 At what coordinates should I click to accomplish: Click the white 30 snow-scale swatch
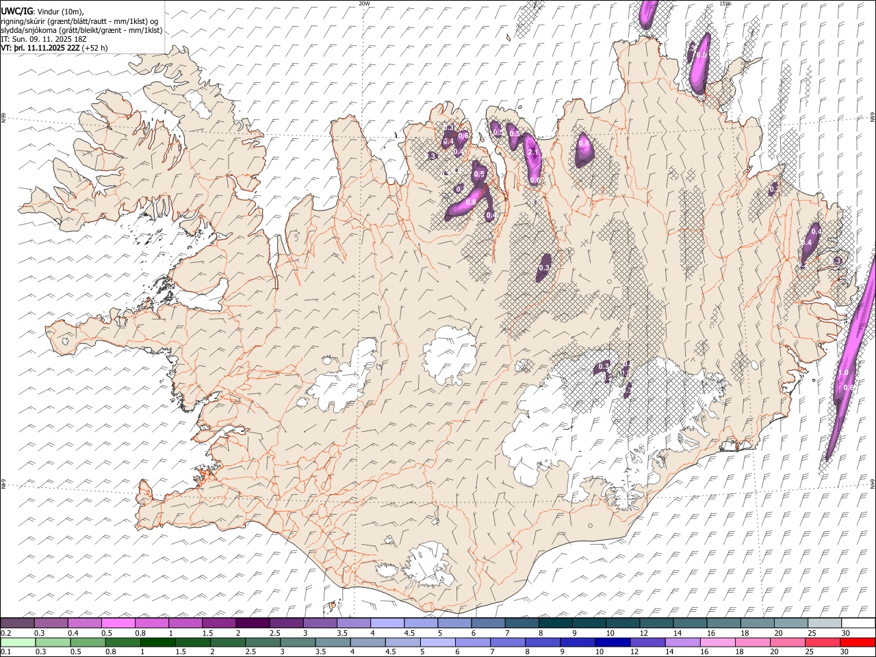coord(859,623)
